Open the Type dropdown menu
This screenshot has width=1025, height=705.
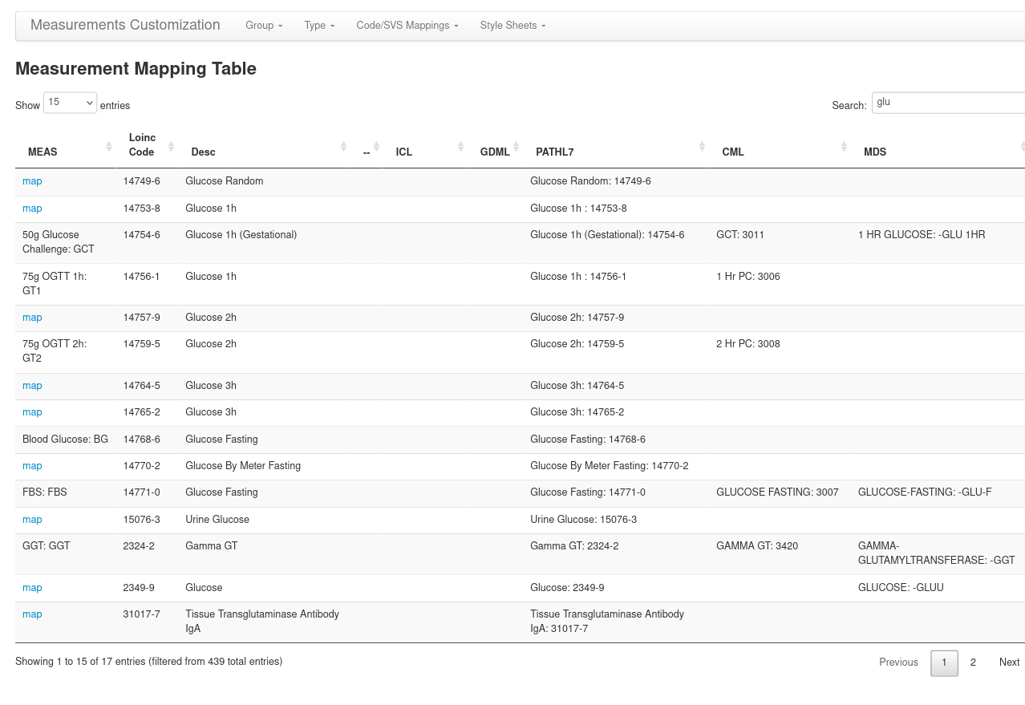(319, 25)
